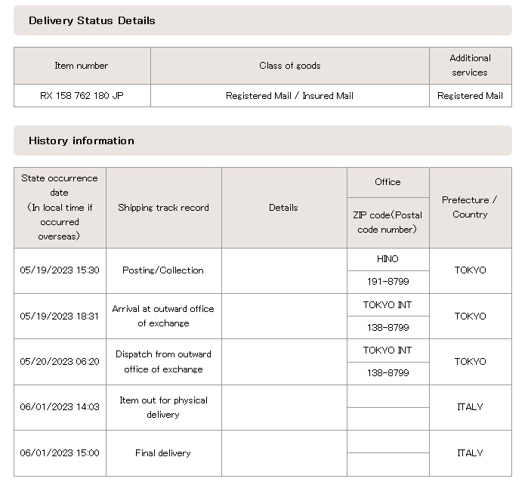Click the HINO office cell
This screenshot has width=528, height=491.
(x=388, y=259)
